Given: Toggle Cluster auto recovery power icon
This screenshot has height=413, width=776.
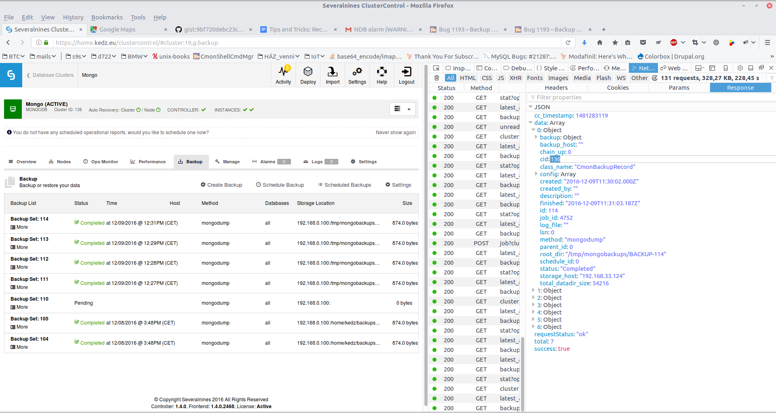Looking at the screenshot, I should (139, 110).
